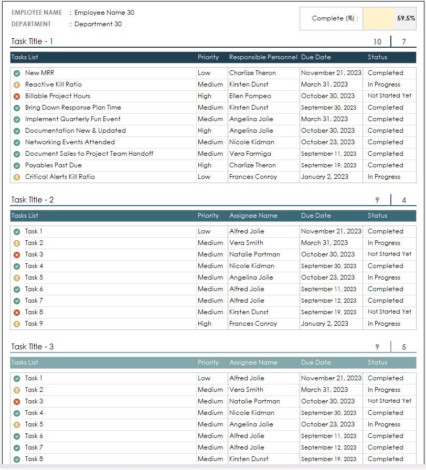Screen dimensions: 426x470
Task: Toggle the completion icon for Document Sales to Project Team Handoff
Action: [x=16, y=154]
